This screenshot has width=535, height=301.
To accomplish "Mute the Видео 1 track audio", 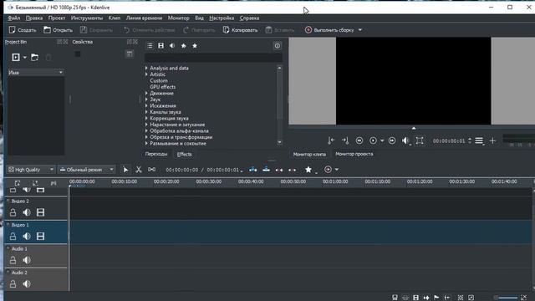I will click(27, 236).
